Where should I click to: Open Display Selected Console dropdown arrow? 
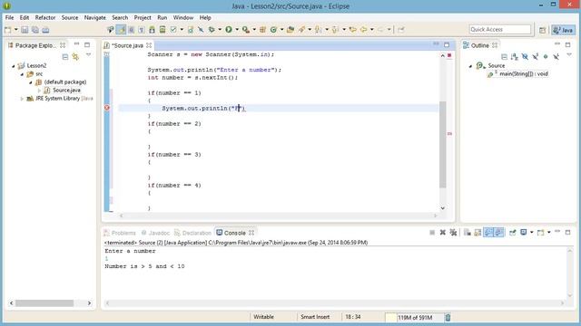(531, 233)
